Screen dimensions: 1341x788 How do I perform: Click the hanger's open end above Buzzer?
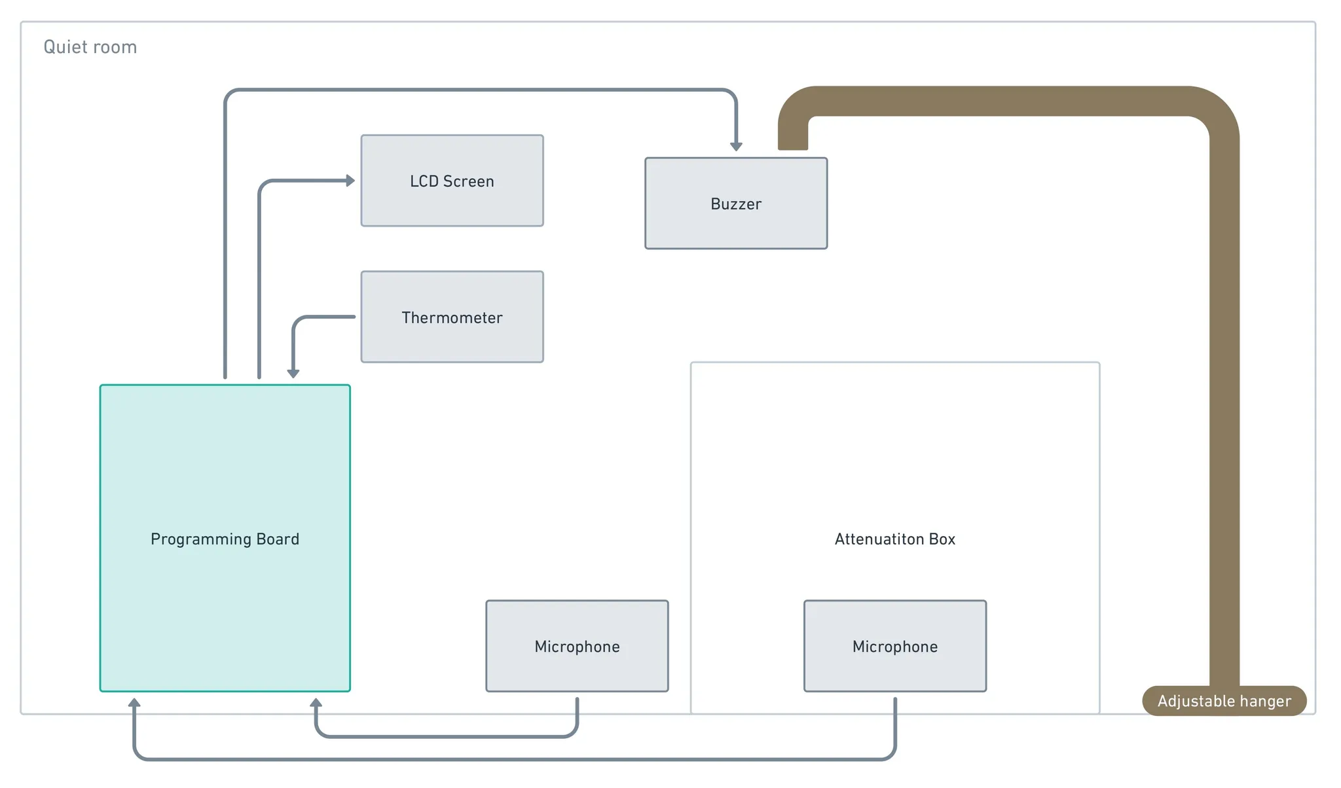[x=792, y=141]
